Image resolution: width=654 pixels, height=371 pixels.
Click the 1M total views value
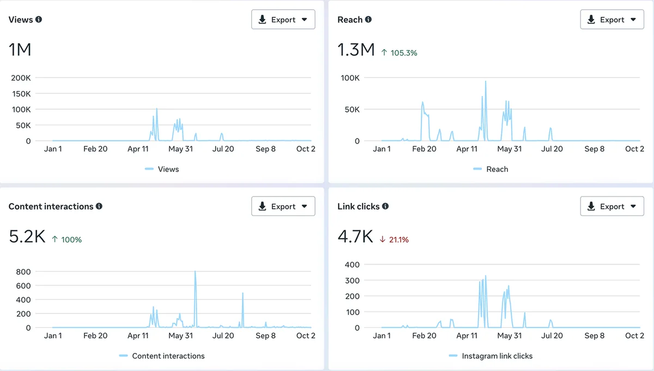pyautogui.click(x=20, y=50)
